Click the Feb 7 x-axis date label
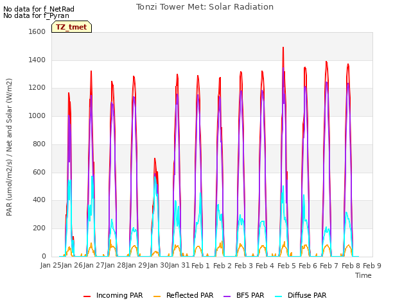Image resolution: width=411 pixels, height=308 pixels. (329, 266)
